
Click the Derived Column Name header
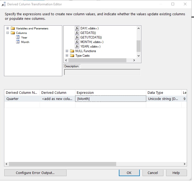pos(22,92)
